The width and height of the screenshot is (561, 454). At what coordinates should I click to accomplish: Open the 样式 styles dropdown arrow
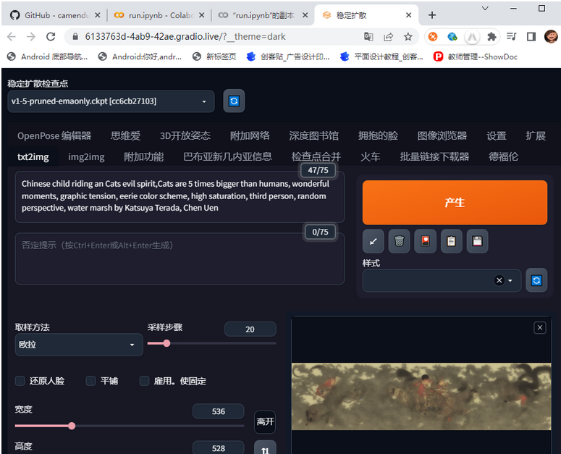pos(510,280)
